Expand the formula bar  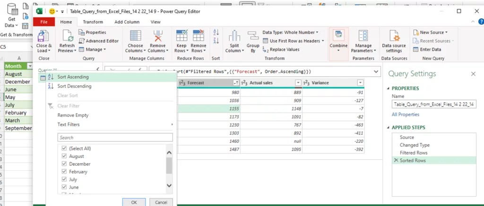(x=376, y=72)
